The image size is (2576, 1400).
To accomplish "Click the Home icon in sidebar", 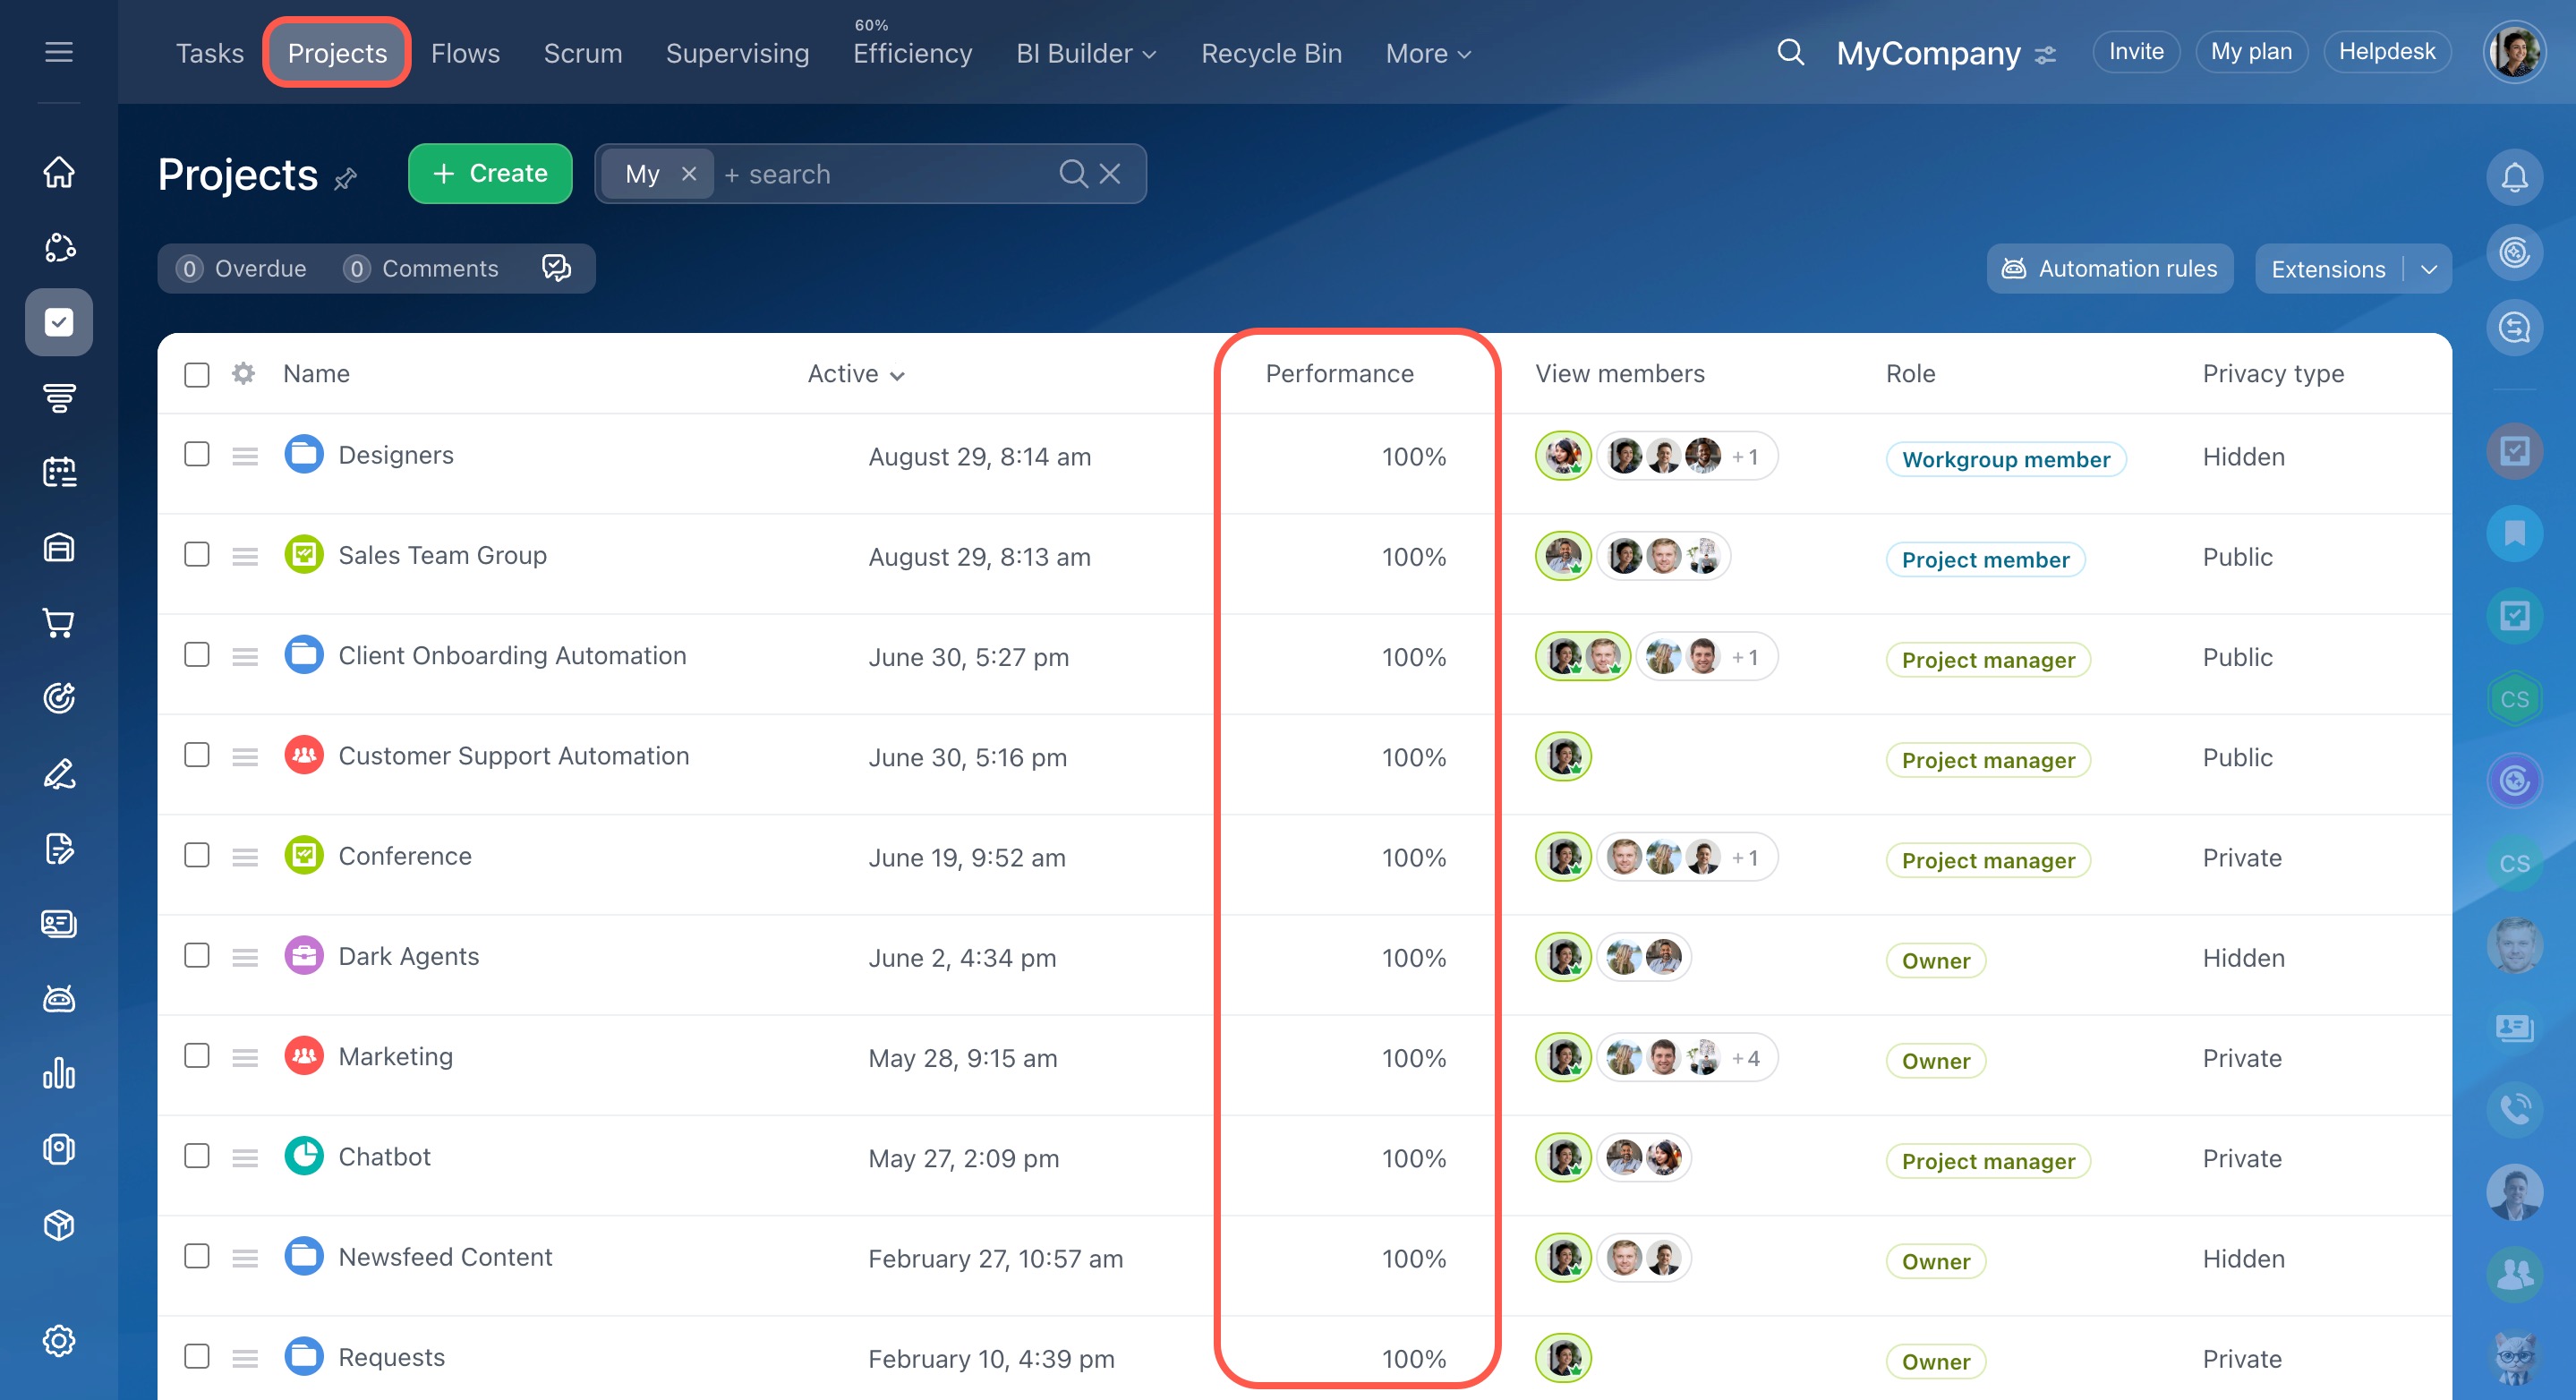I will click(x=59, y=172).
